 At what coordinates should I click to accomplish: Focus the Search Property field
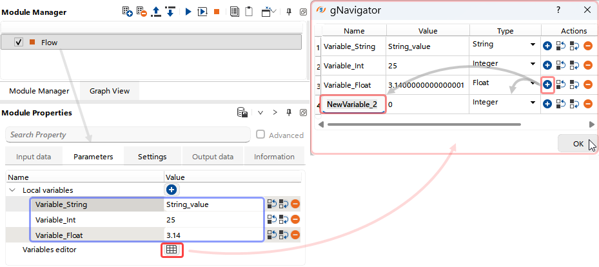coord(128,134)
